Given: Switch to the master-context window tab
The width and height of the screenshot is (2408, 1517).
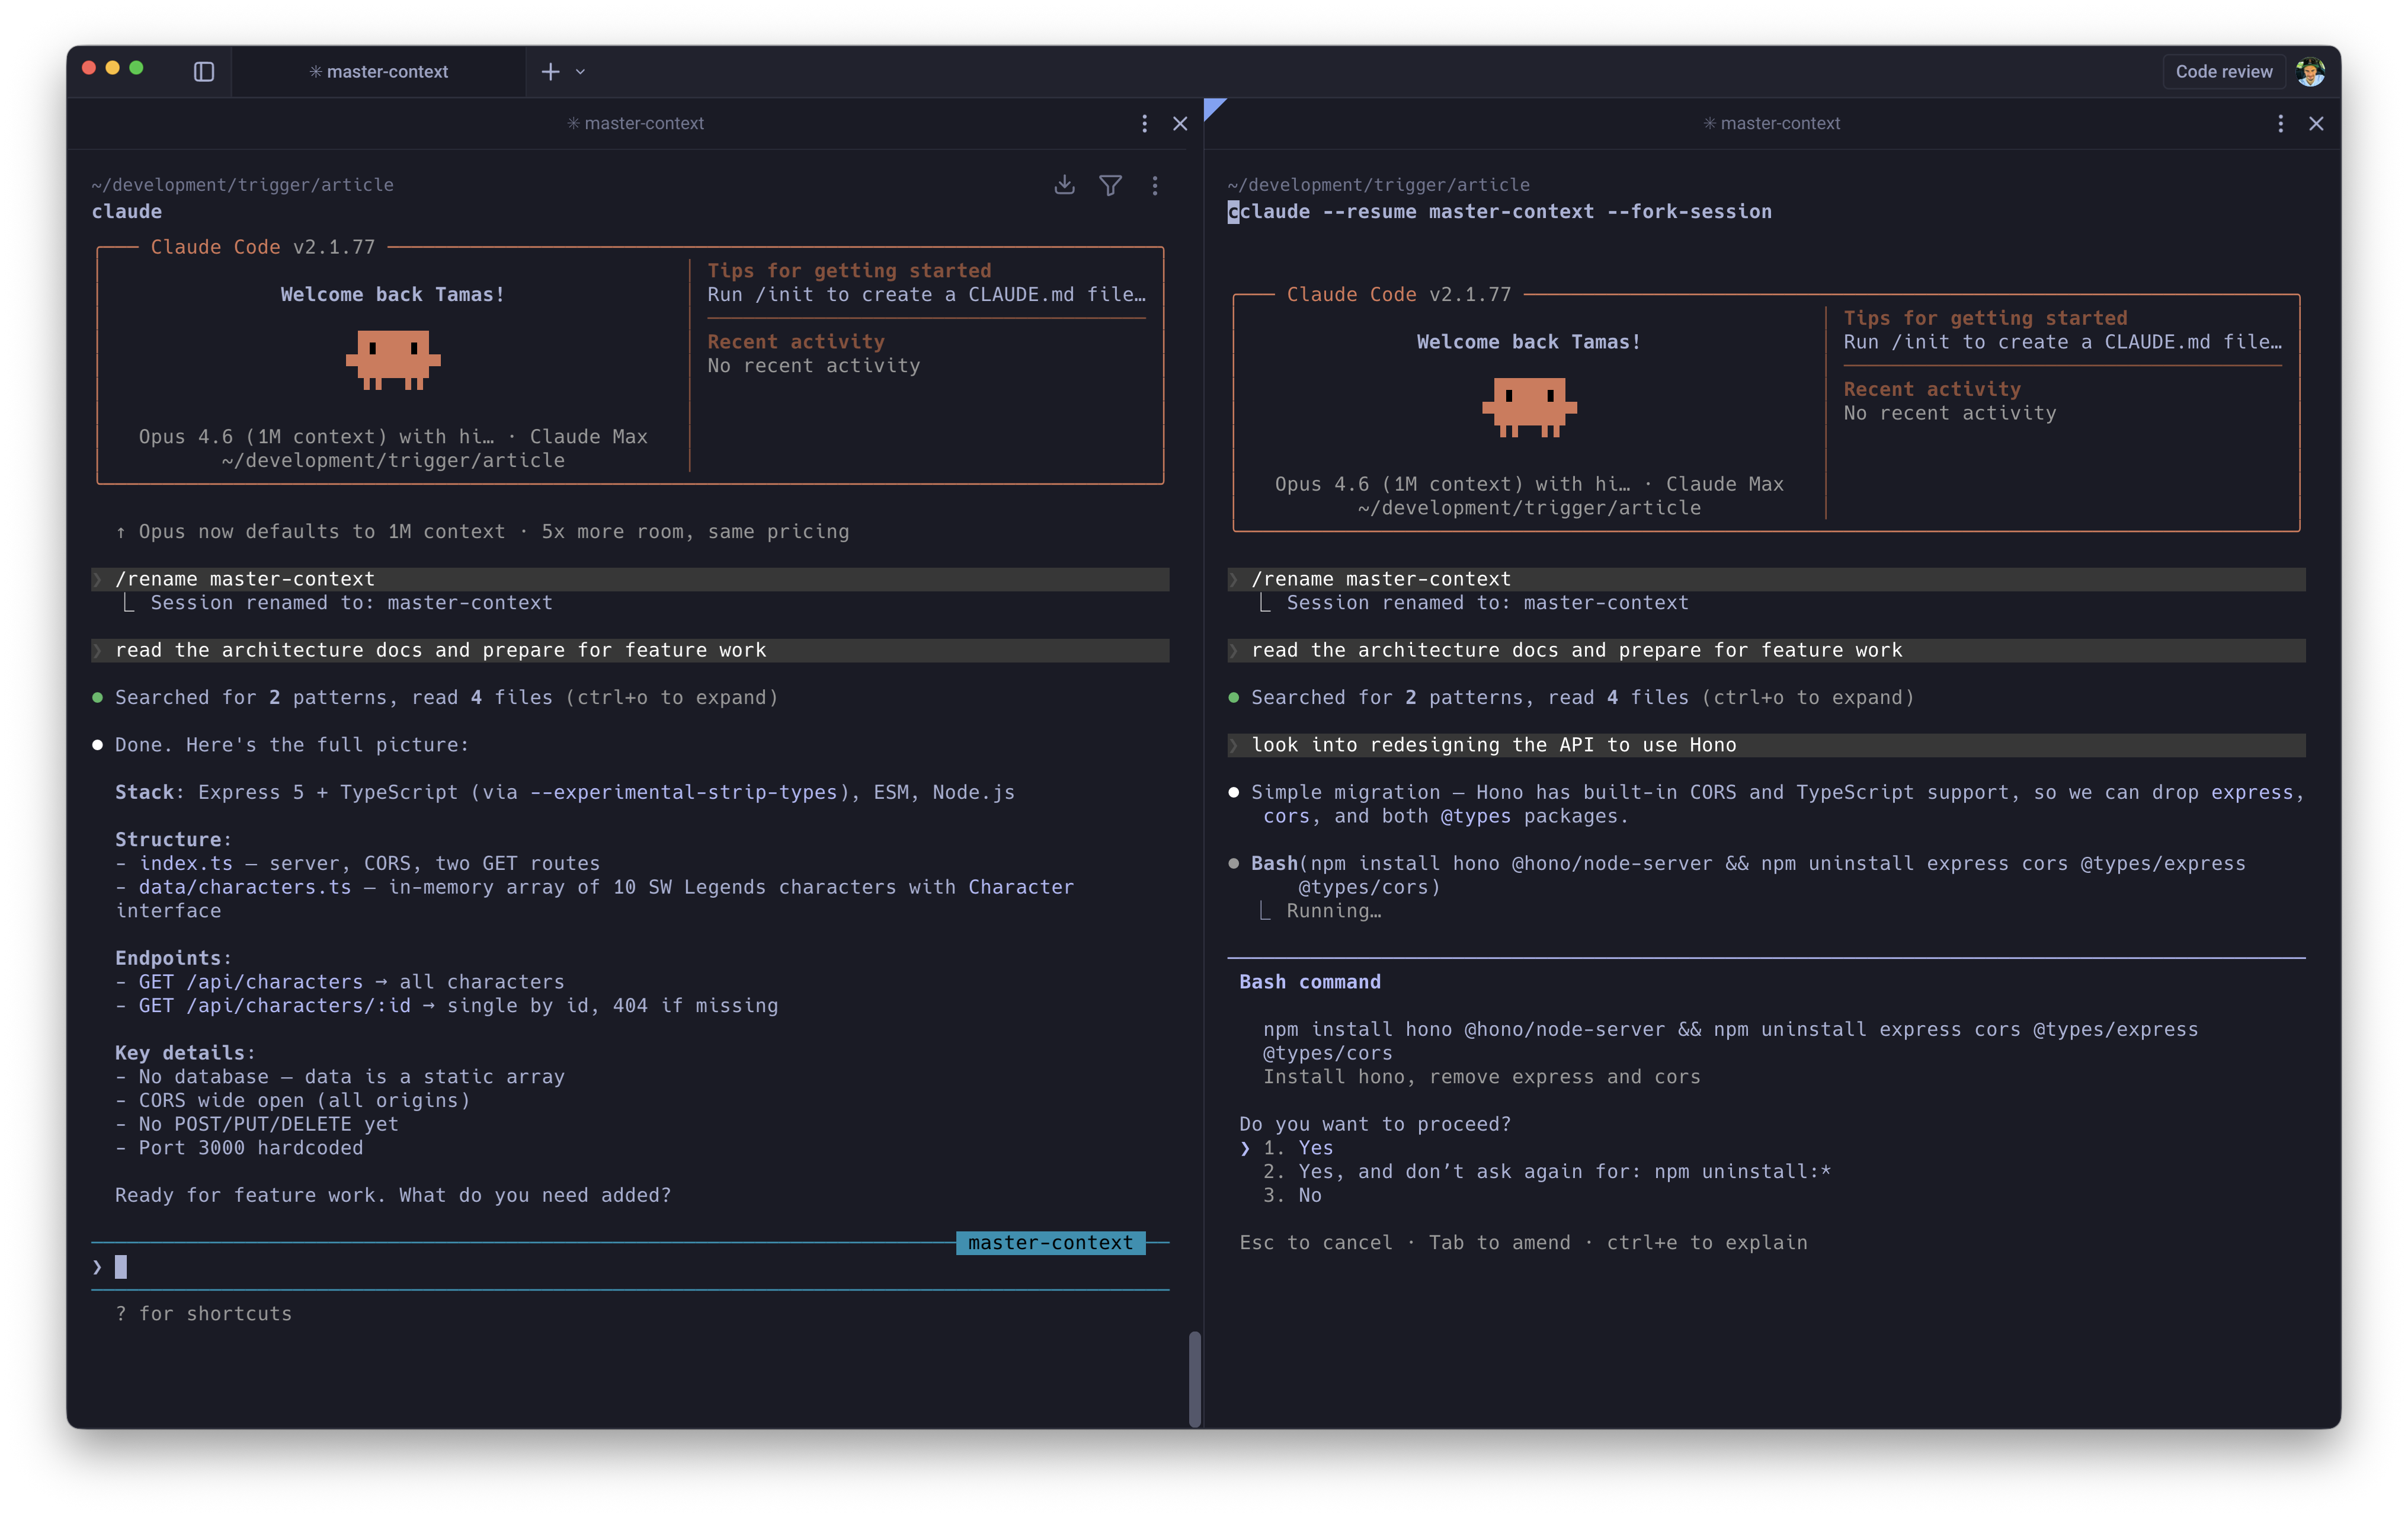Looking at the screenshot, I should [379, 72].
